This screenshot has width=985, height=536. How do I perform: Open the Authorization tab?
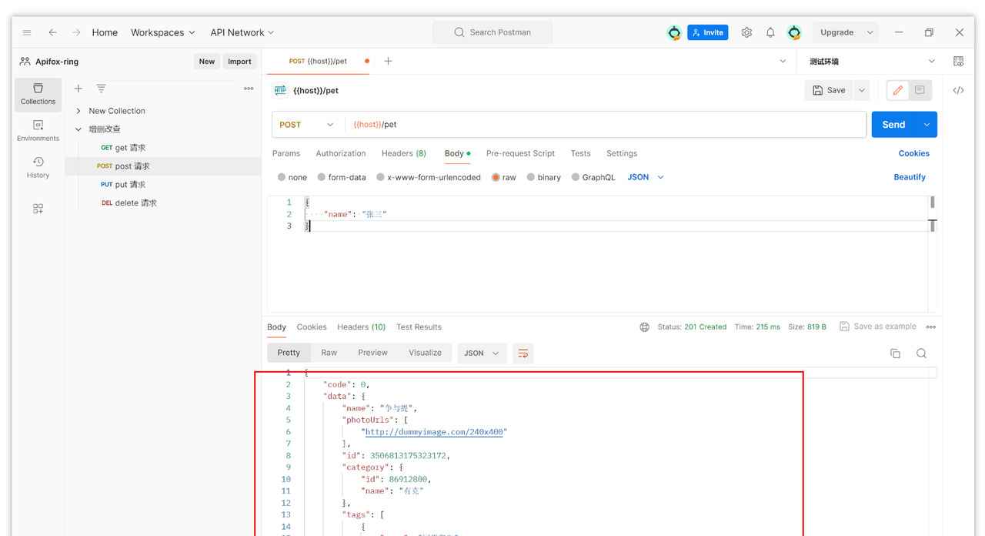coord(341,153)
